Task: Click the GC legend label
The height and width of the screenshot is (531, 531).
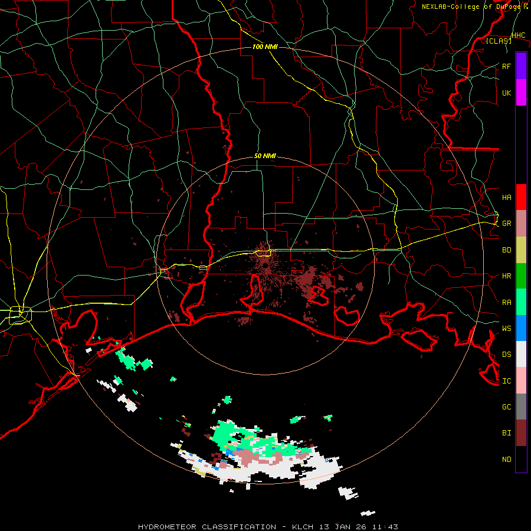Action: tap(506, 407)
